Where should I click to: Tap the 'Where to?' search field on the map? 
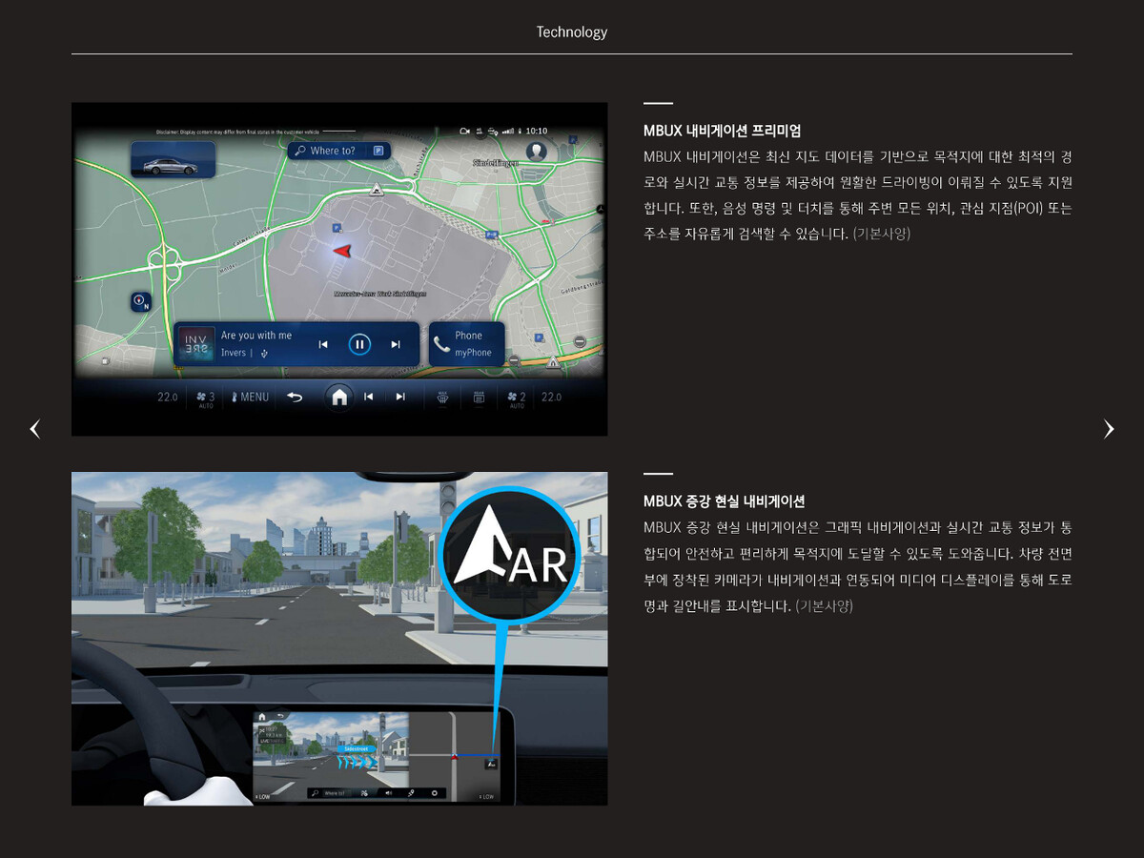tap(339, 151)
